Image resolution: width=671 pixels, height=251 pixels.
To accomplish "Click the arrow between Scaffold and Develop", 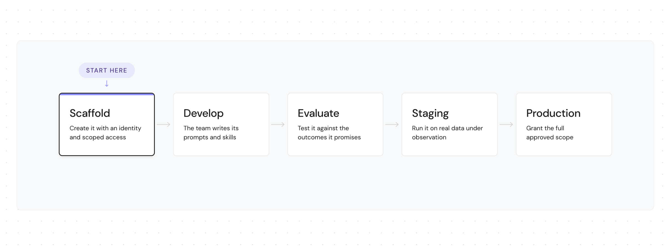I will point(164,124).
